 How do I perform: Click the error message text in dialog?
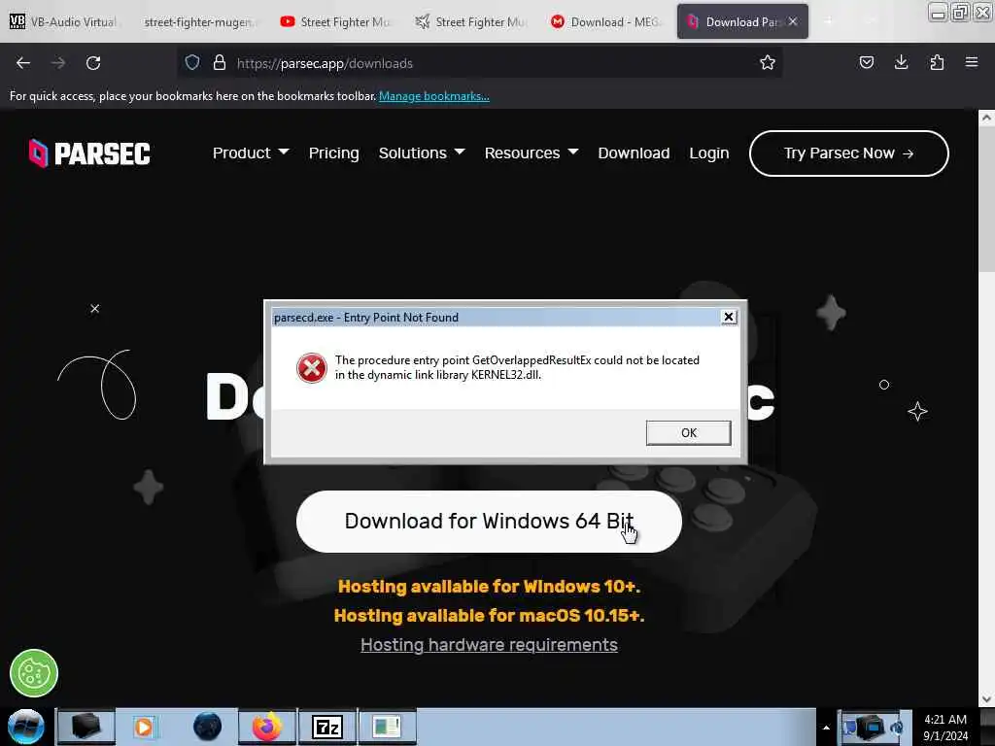517,367
